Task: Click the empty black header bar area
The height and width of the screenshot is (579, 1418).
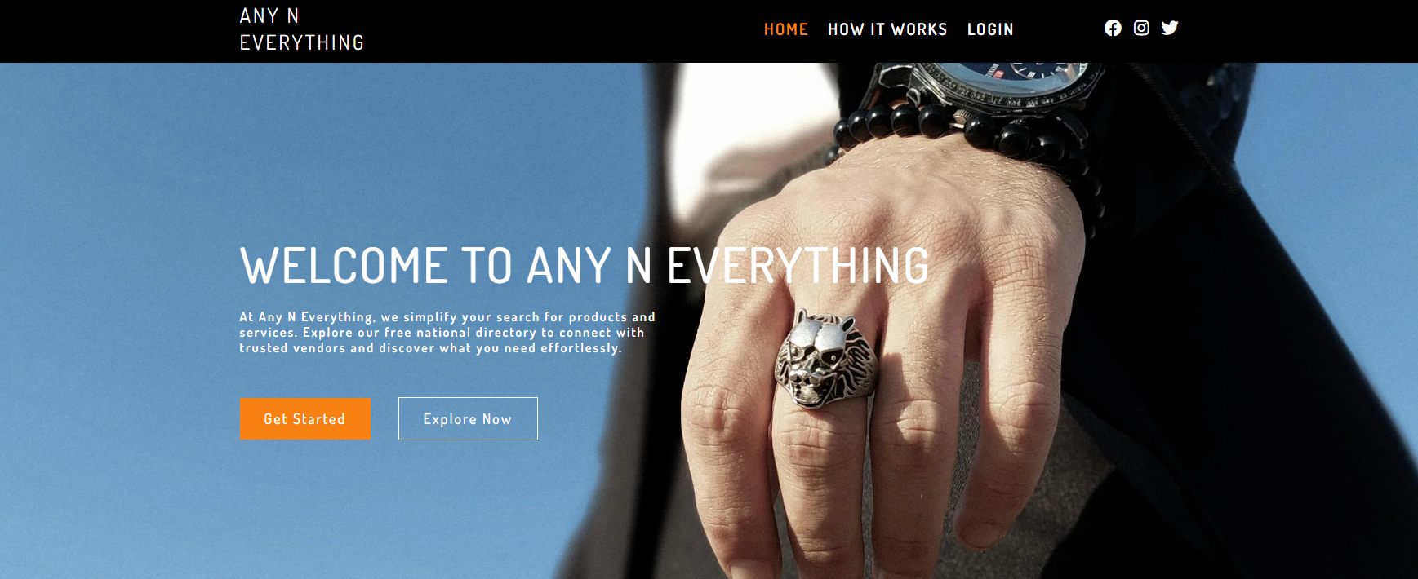Action: coord(563,31)
